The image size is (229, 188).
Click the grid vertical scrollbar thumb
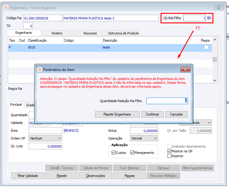point(215,59)
